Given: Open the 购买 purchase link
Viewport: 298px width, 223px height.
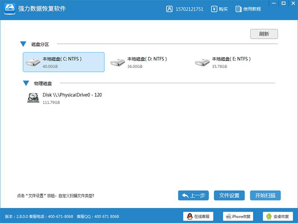Looking at the screenshot, I should click(223, 9).
